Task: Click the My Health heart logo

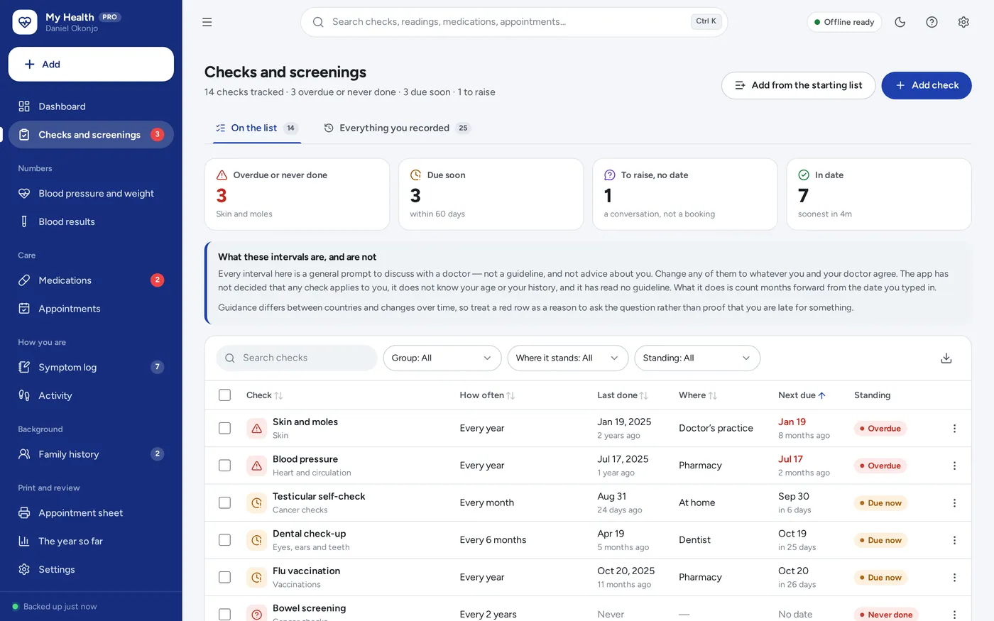Action: [25, 22]
